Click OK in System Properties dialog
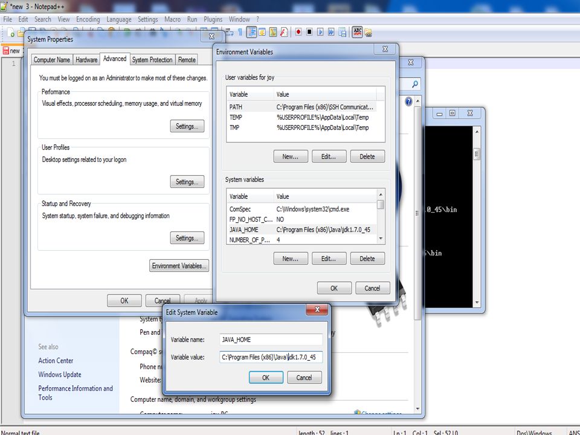 point(124,301)
